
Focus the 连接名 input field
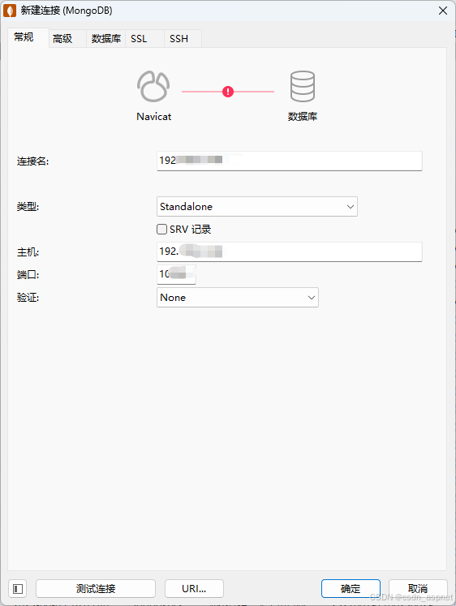coord(290,161)
